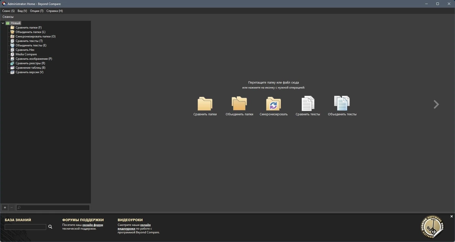Screen dimensions: 455x242
Task: Click the Сравнить тексты (T) tree icon
Action: coord(13,41)
